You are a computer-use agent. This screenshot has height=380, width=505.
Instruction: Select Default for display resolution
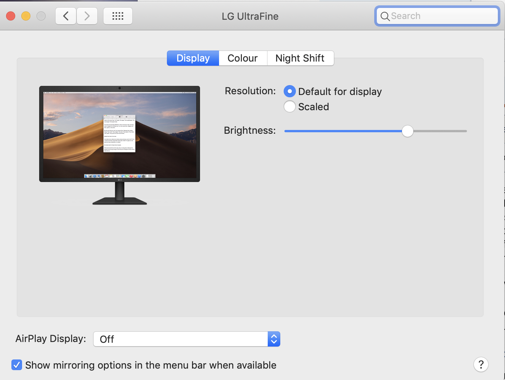tap(290, 91)
